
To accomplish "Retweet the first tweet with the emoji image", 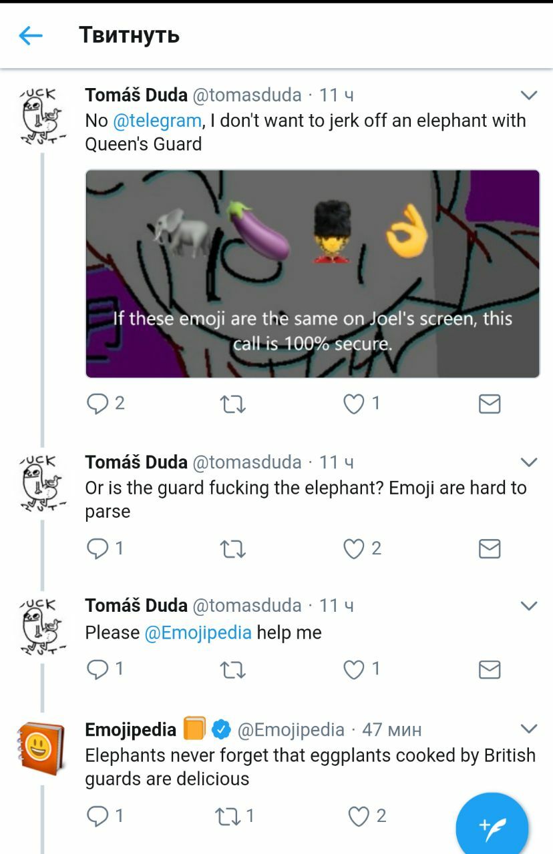I will point(232,404).
